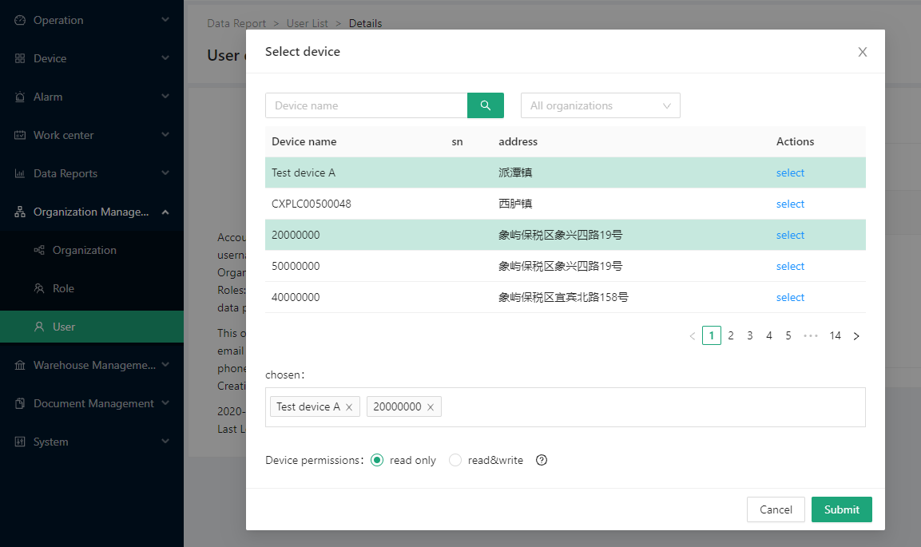Click the Organization submenu icon
The image size is (921, 547).
click(x=39, y=250)
